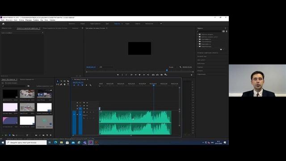Click the Program monitor scrub bar playhead
This screenshot has height=161, width=286.
point(167,70)
